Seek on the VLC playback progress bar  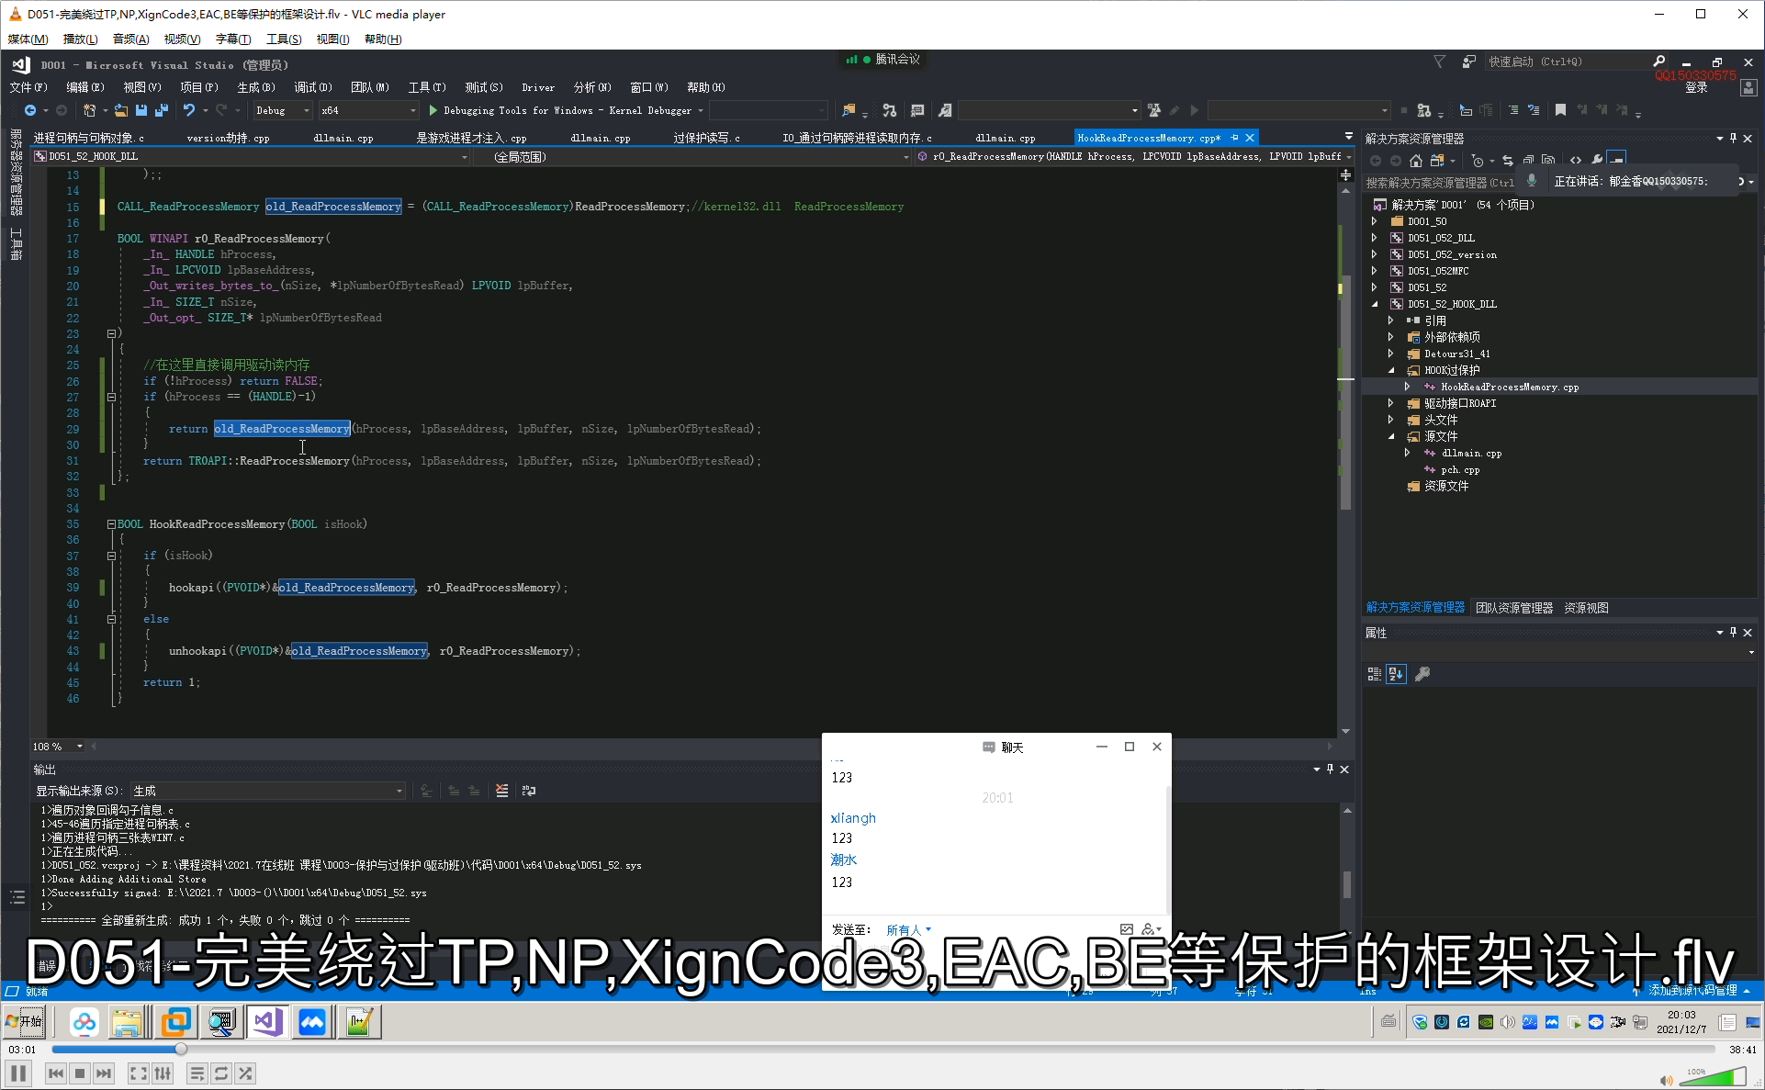[882, 1049]
